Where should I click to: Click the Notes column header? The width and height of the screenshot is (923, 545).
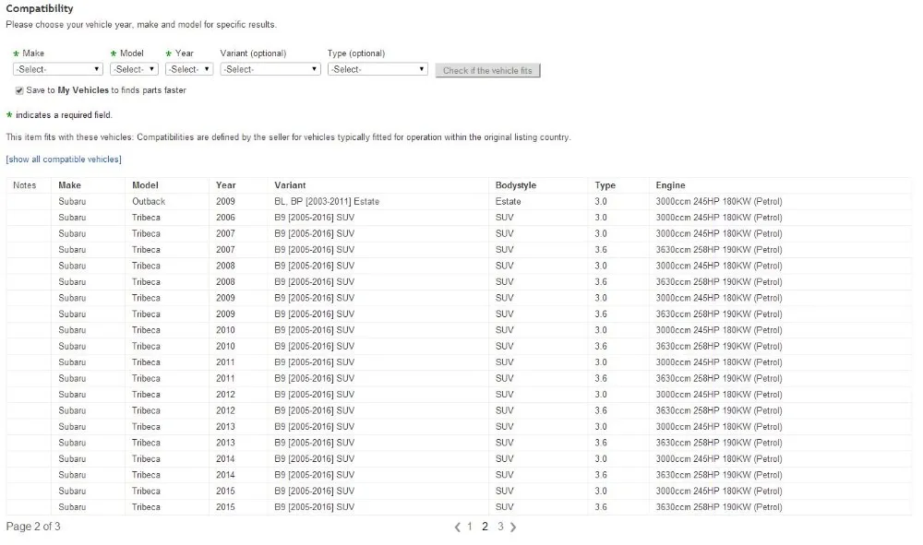click(25, 185)
